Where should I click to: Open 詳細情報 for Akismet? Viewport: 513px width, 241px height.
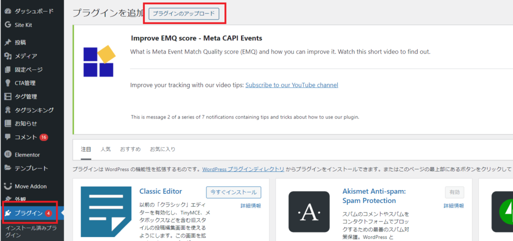[x=454, y=206]
